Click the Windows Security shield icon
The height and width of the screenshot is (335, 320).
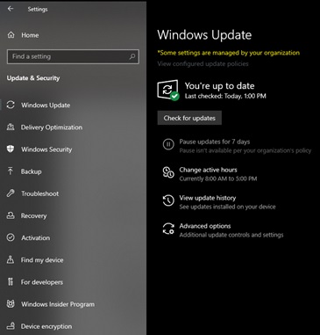pos(11,149)
